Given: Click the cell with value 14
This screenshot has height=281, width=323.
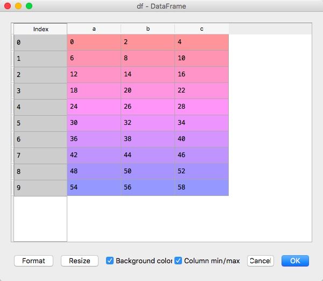Looking at the screenshot, I should pyautogui.click(x=148, y=74).
